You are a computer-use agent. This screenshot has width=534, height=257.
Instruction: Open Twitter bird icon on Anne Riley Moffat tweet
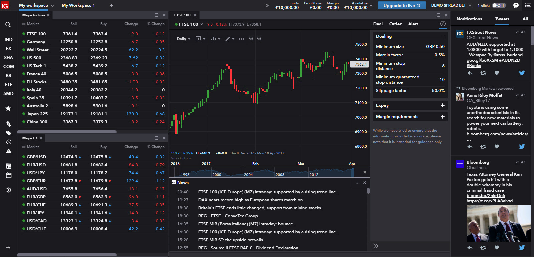pos(522,147)
